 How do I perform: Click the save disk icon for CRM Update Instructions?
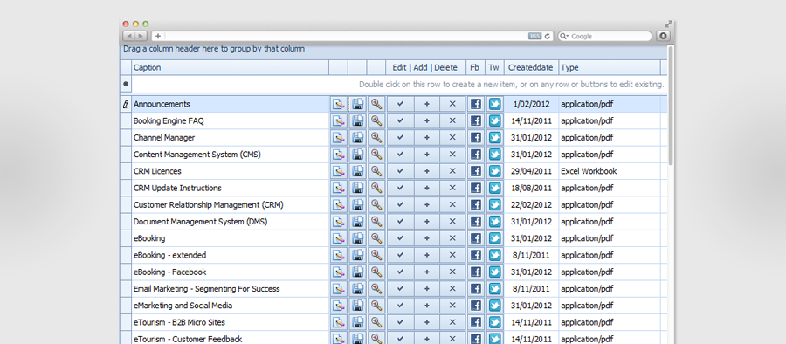[357, 188]
